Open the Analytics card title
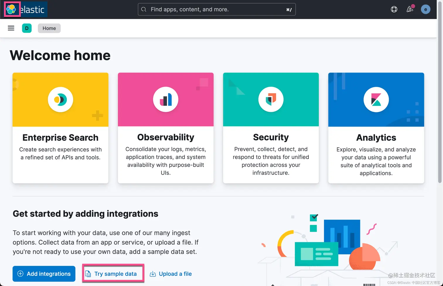The width and height of the screenshot is (443, 286). pos(376,138)
